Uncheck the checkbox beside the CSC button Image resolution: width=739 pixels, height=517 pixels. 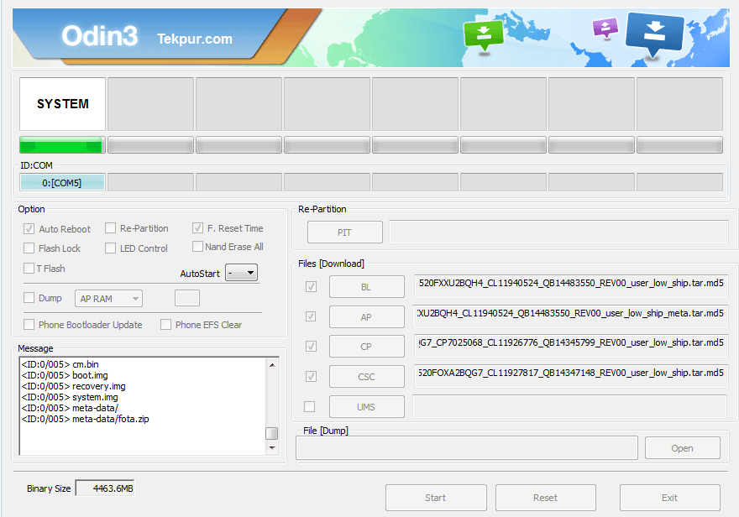[311, 376]
